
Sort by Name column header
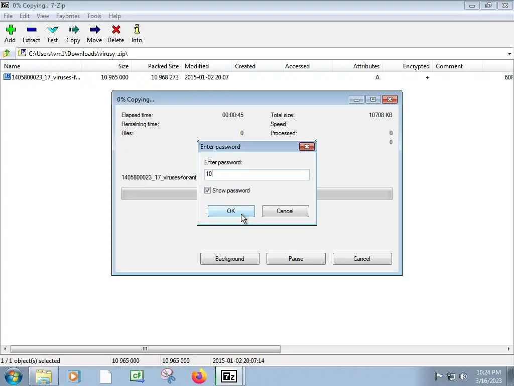click(x=41, y=66)
